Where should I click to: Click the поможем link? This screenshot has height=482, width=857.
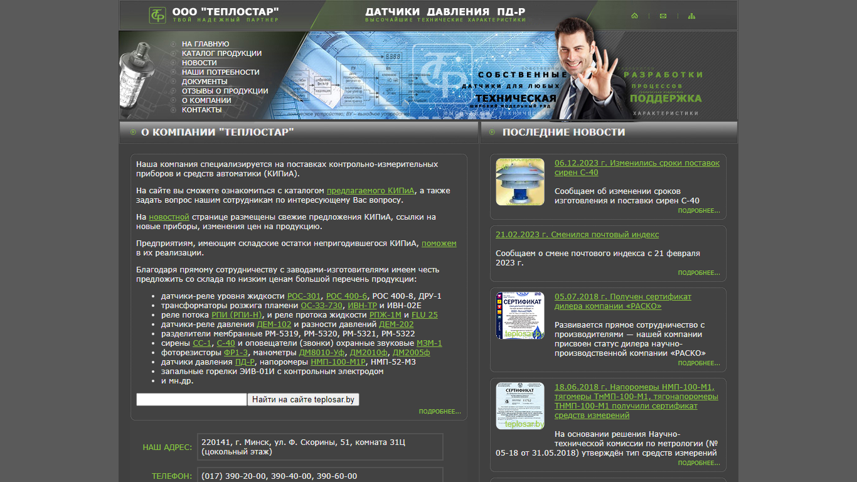(x=439, y=244)
